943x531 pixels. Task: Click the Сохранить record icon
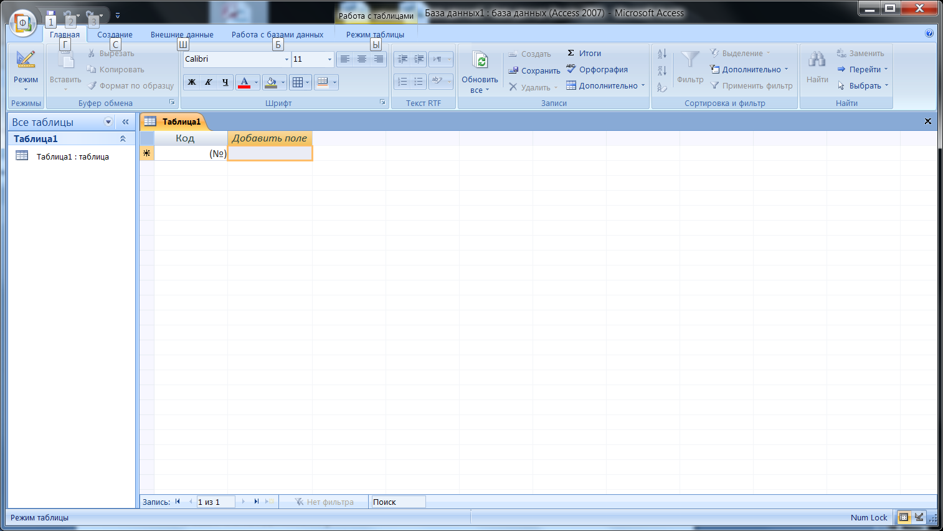pyautogui.click(x=534, y=70)
